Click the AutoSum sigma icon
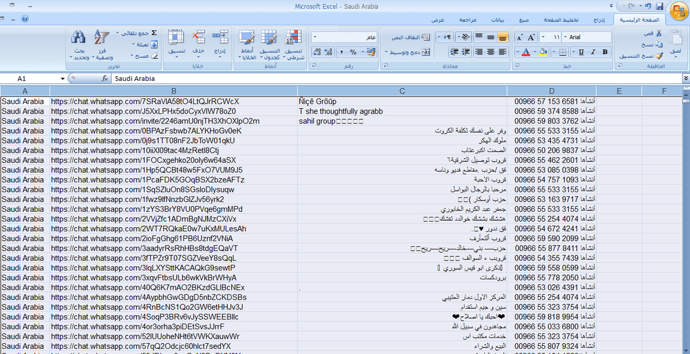The image size is (690, 354). point(154,33)
